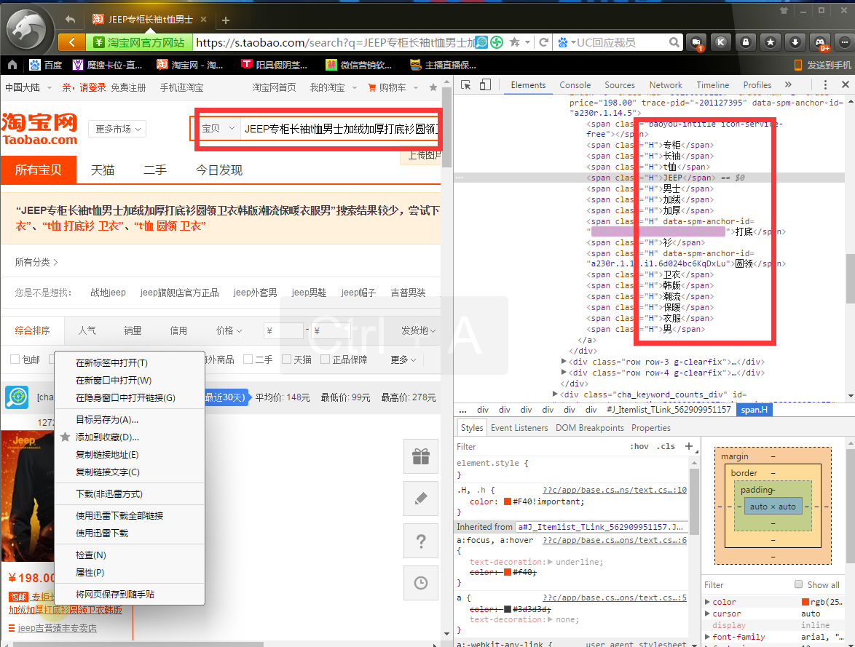Expand the color computed property

[707, 602]
